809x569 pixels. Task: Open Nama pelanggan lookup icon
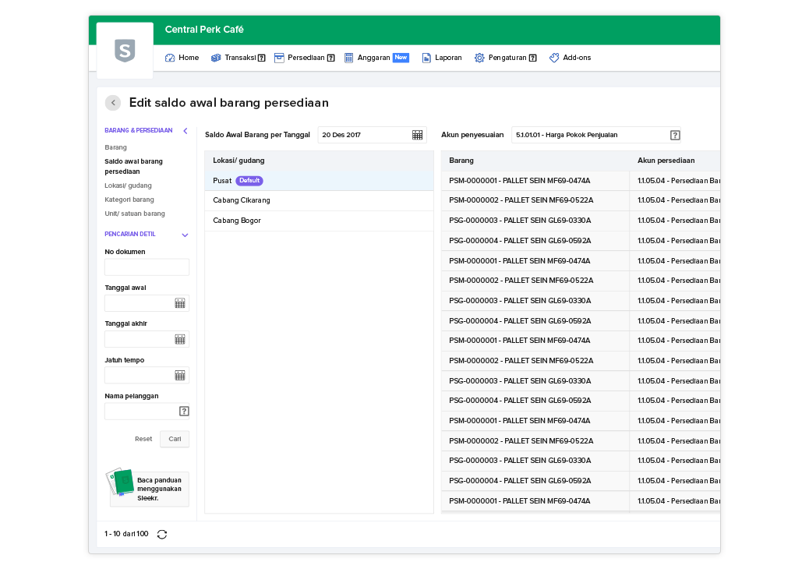pyautogui.click(x=184, y=411)
